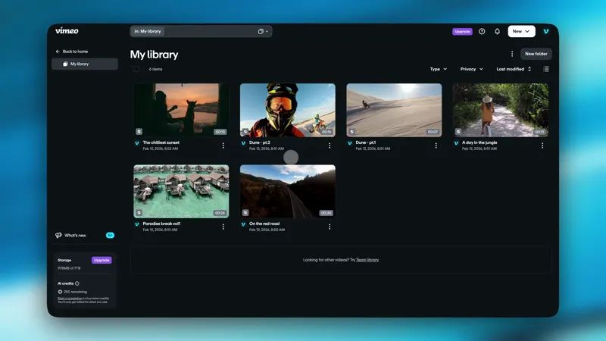Click the AI credits info icon
Viewport: 606px width, 341px height.
click(x=77, y=283)
